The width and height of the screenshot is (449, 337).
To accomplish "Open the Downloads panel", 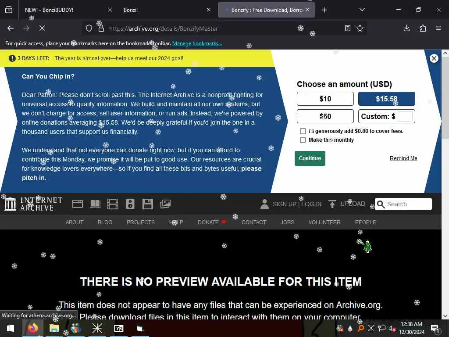I will click(x=406, y=28).
